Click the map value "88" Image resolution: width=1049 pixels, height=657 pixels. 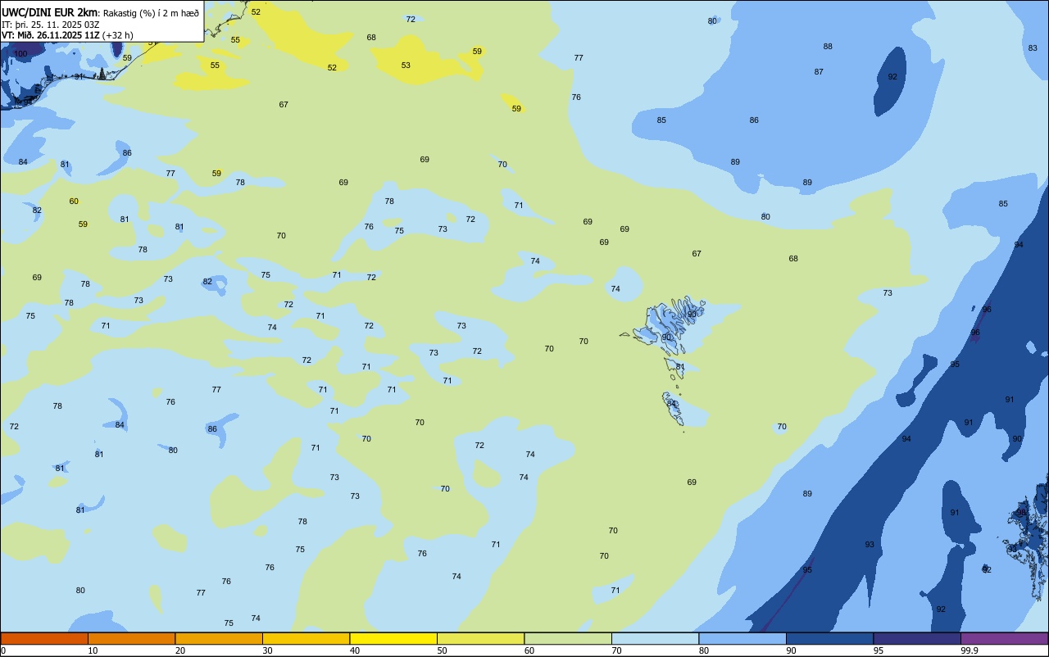(828, 47)
